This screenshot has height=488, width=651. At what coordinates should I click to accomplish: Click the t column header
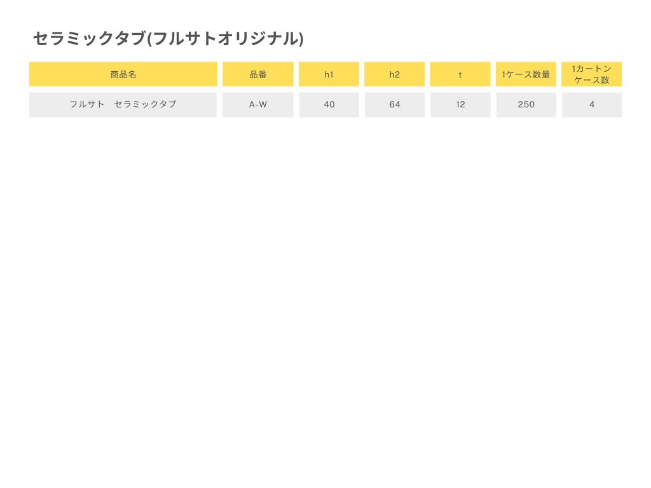(460, 74)
